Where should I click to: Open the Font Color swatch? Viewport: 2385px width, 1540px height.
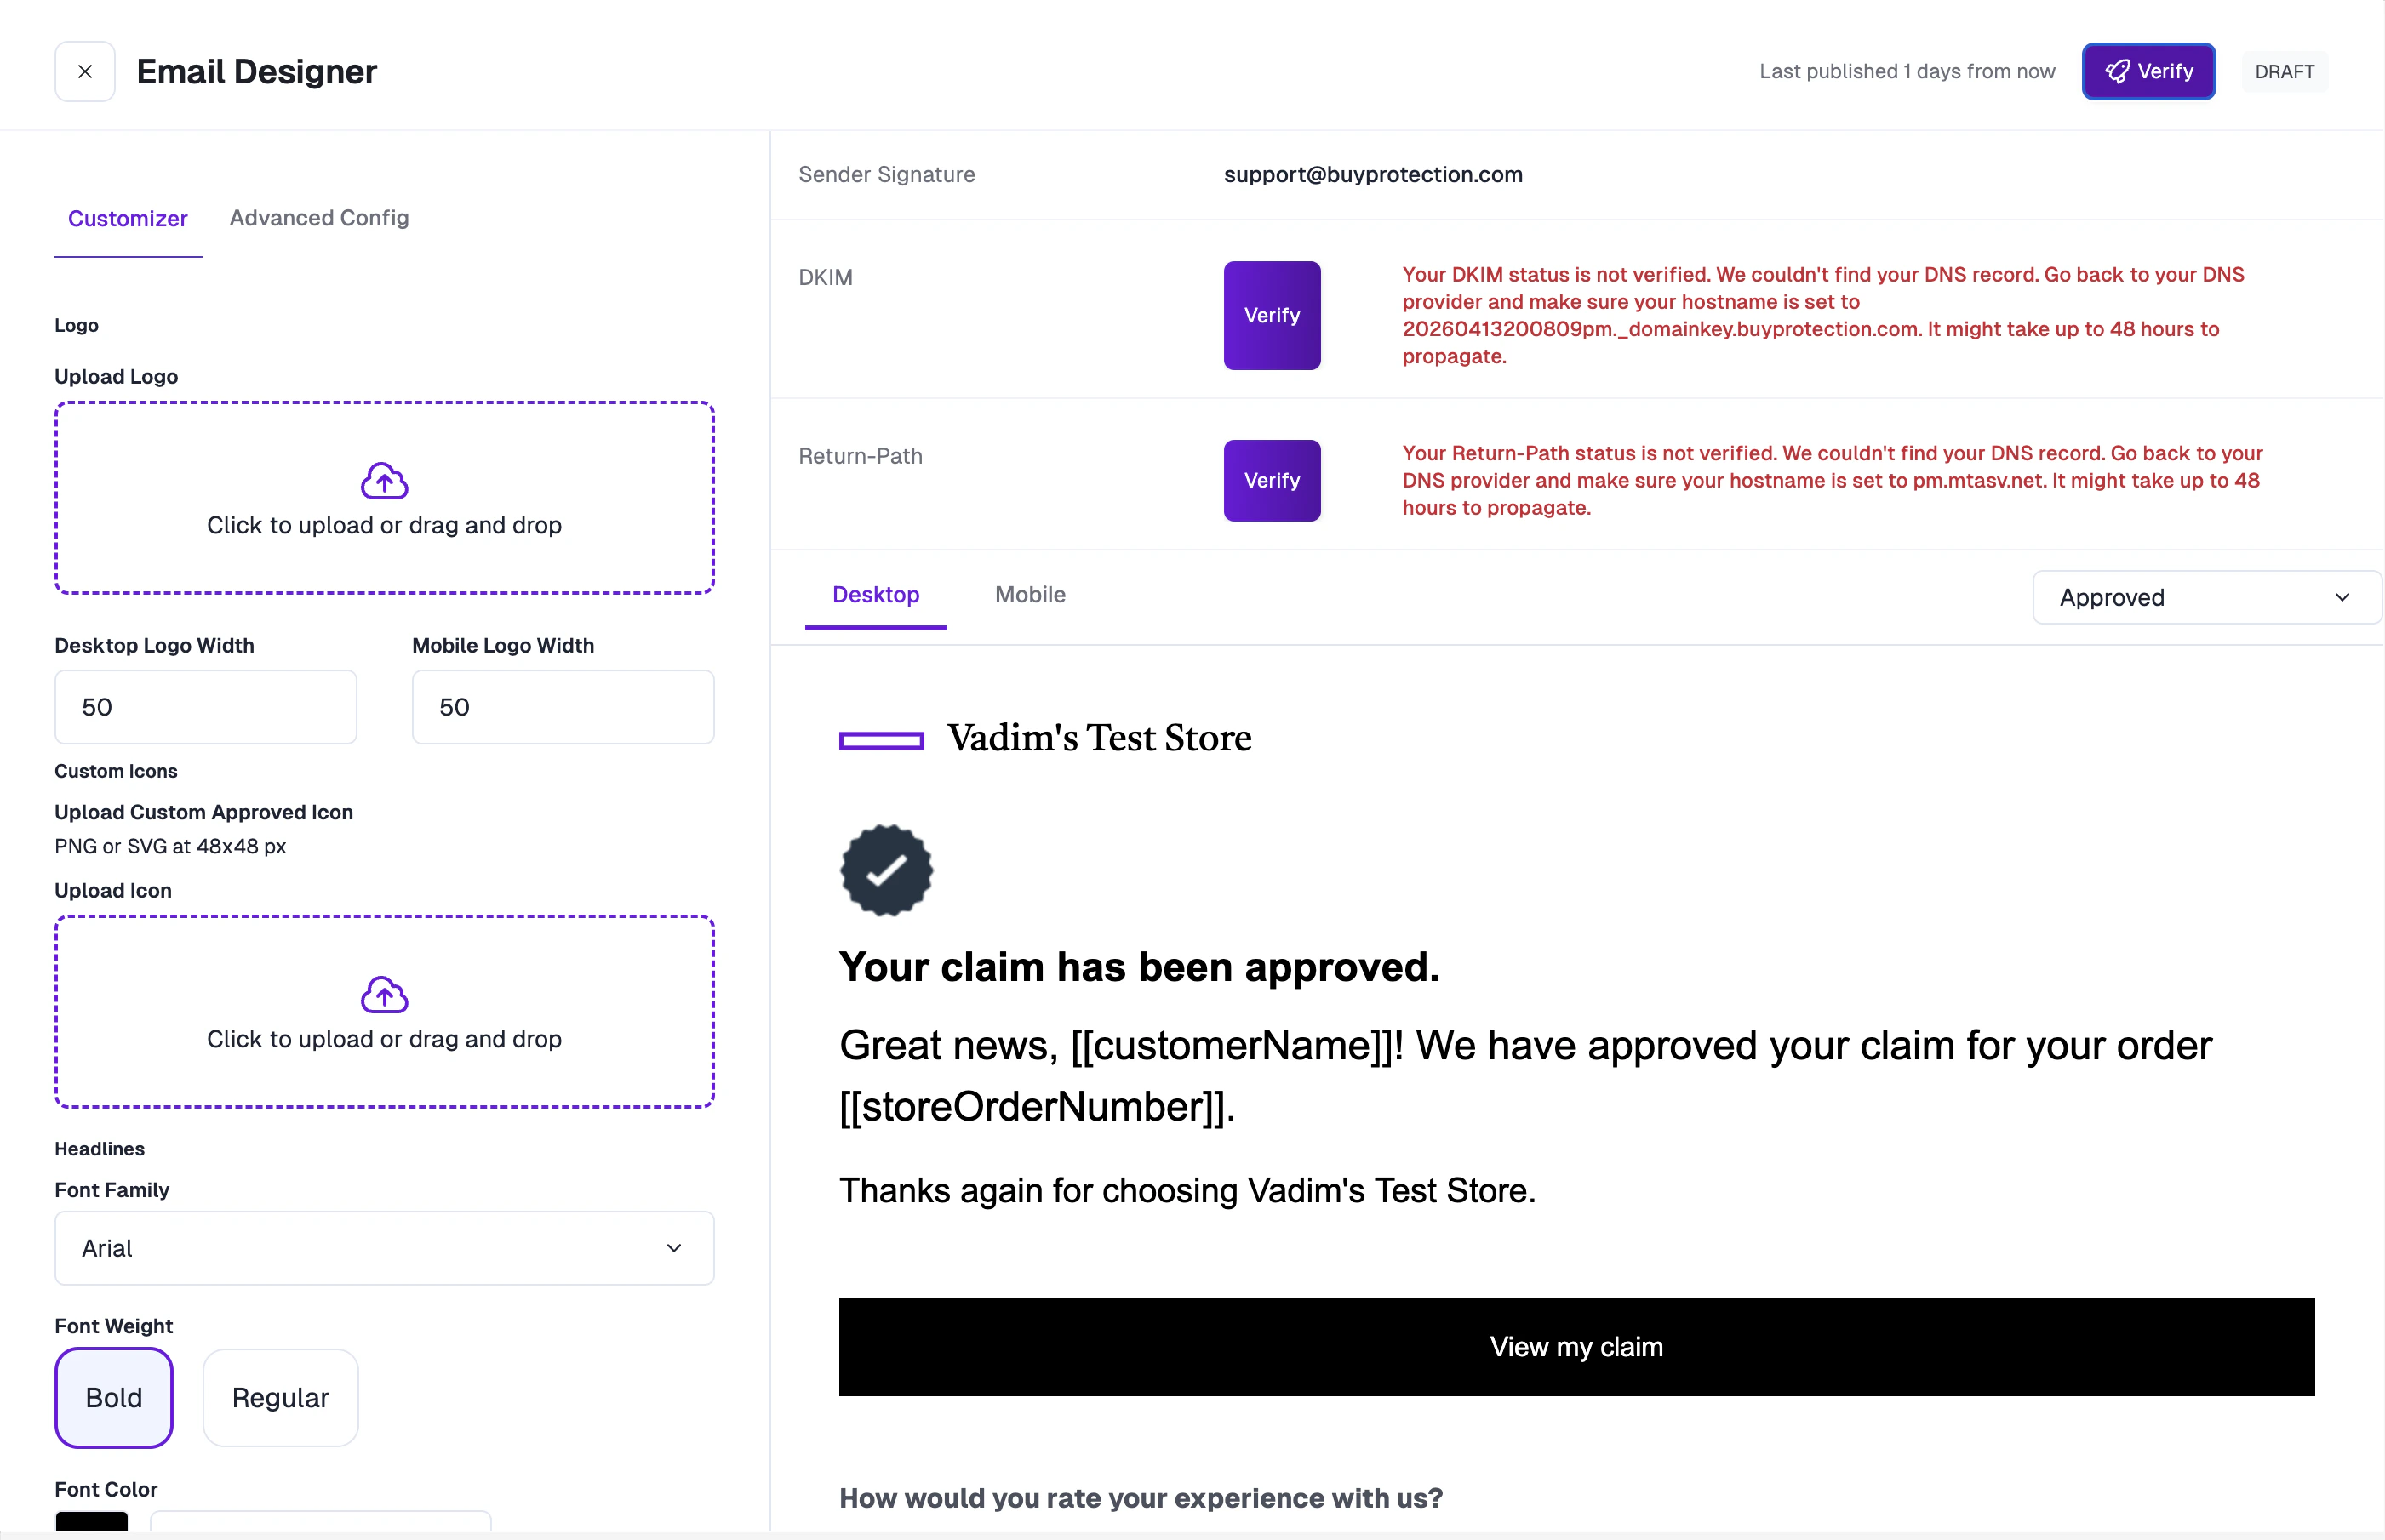(91, 1524)
